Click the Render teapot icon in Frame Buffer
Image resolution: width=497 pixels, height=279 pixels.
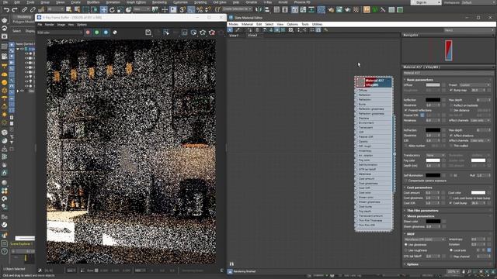[x=212, y=33]
